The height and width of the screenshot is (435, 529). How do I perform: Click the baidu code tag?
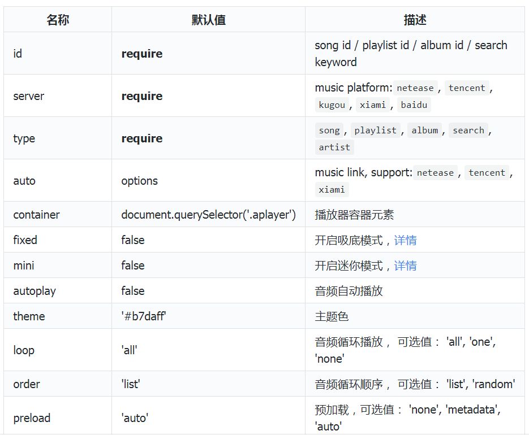[415, 105]
